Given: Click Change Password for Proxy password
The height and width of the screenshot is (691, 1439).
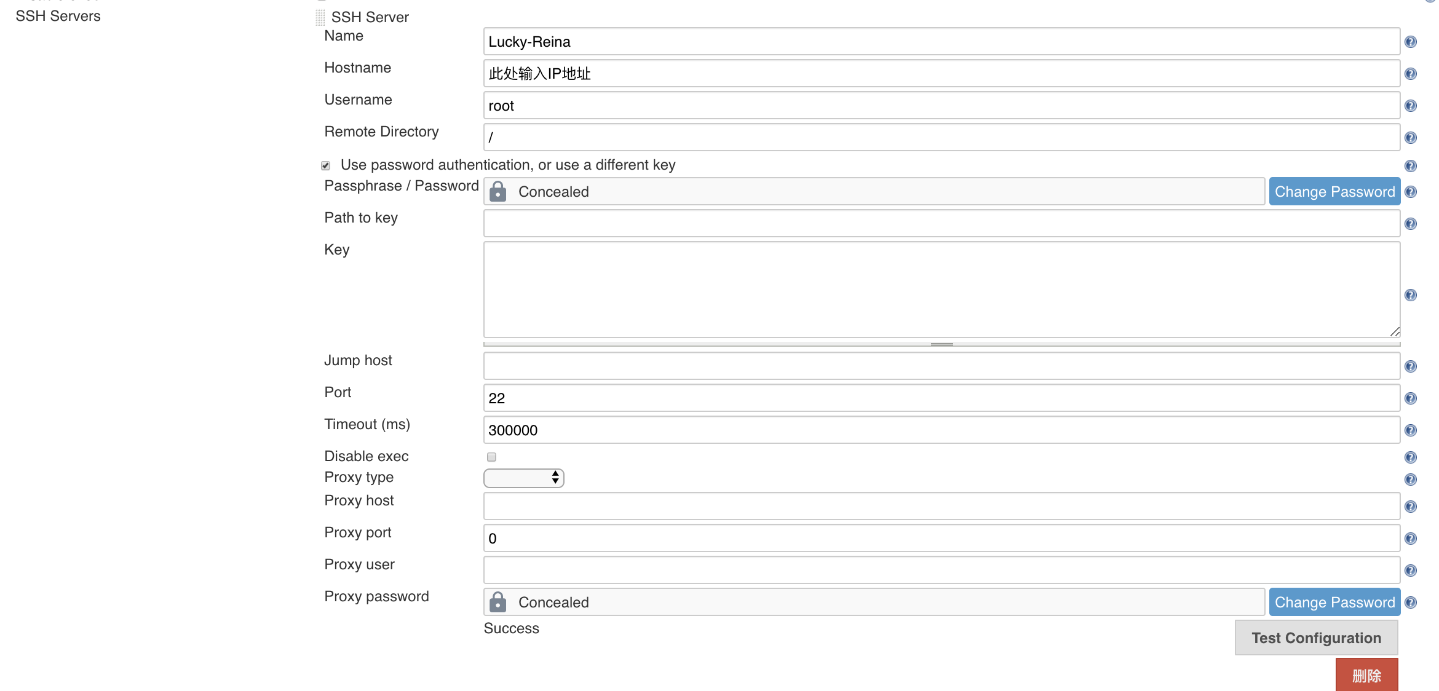Looking at the screenshot, I should coord(1334,602).
